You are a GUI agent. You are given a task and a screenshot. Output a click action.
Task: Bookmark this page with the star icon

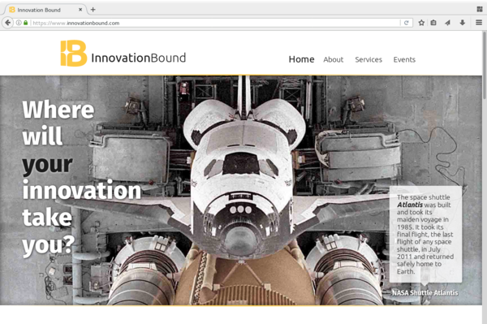point(421,23)
